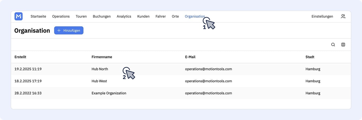The image size is (362, 120).
Task: Click the Organisation page heading
Action: 32,31
